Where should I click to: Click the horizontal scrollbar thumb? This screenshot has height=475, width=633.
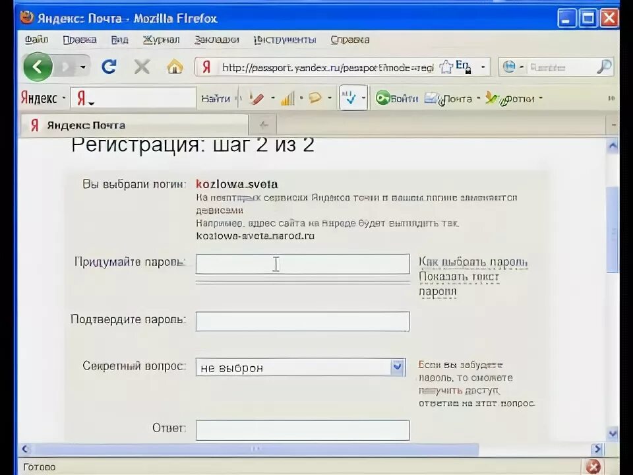pyautogui.click(x=256, y=449)
